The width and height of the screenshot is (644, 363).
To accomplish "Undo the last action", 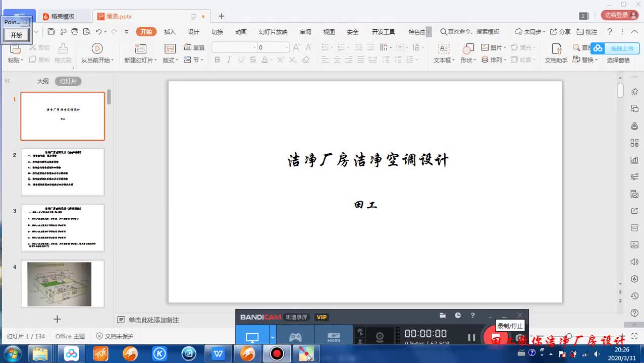I will pyautogui.click(x=99, y=32).
